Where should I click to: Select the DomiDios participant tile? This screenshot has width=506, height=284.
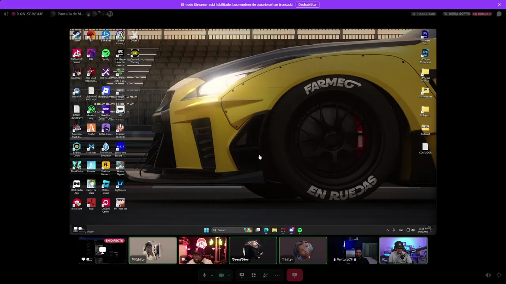[x=253, y=250]
